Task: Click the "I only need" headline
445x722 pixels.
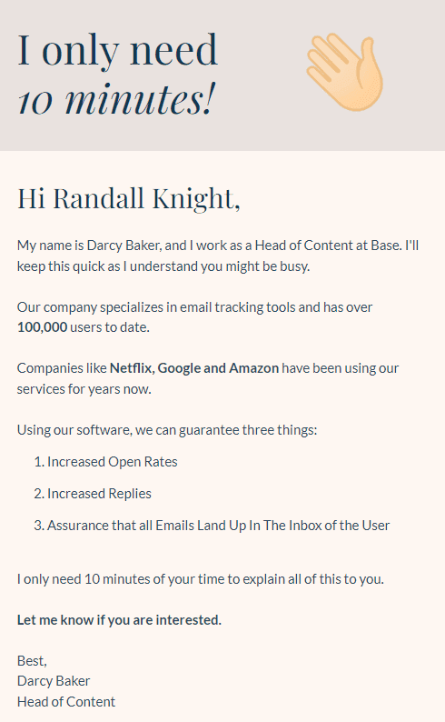Action: (x=117, y=51)
